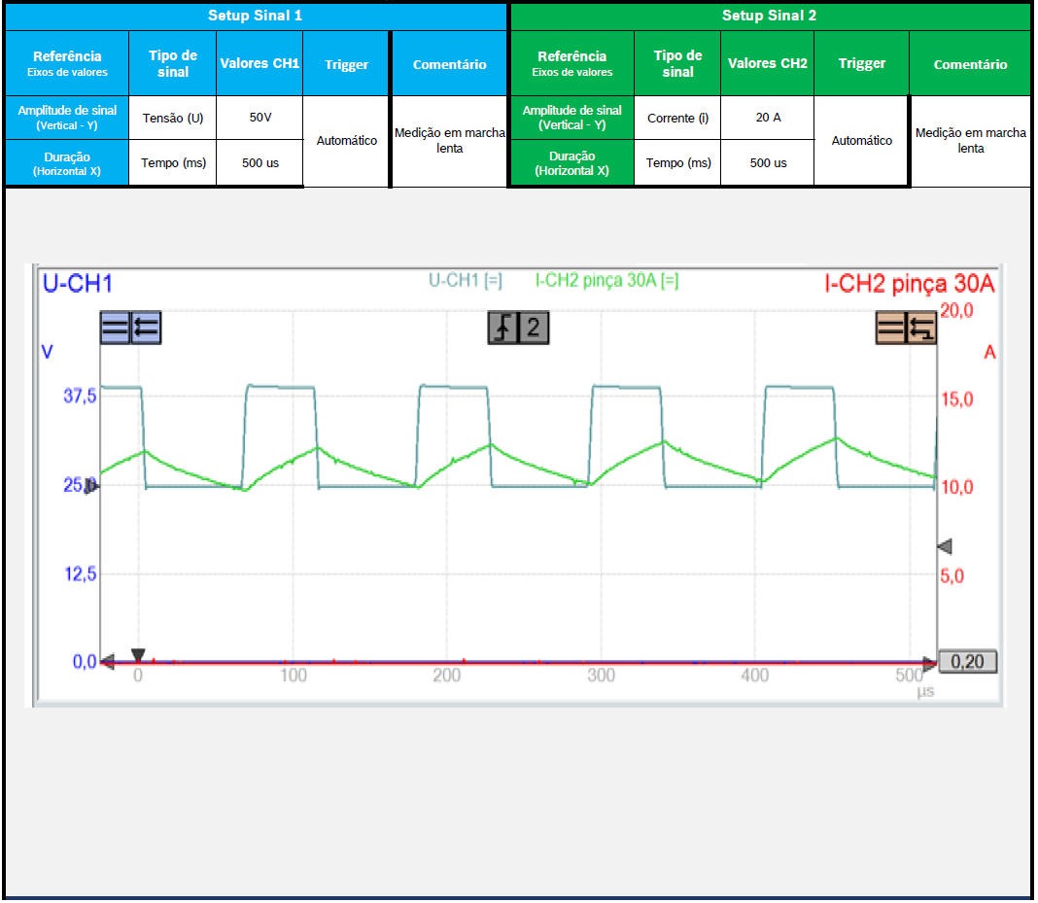This screenshot has height=903, width=1038.
Task: Select the green I-CH2 pinça 30A legend entry
Action: (x=606, y=281)
